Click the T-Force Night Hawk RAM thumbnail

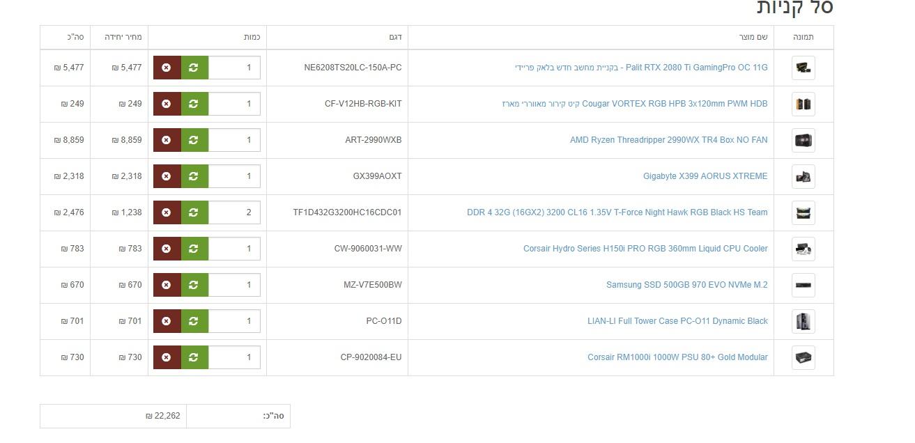click(x=803, y=212)
